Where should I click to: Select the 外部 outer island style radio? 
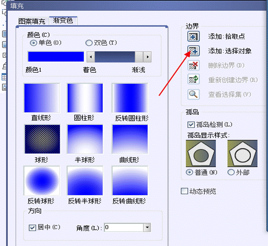click(x=231, y=172)
